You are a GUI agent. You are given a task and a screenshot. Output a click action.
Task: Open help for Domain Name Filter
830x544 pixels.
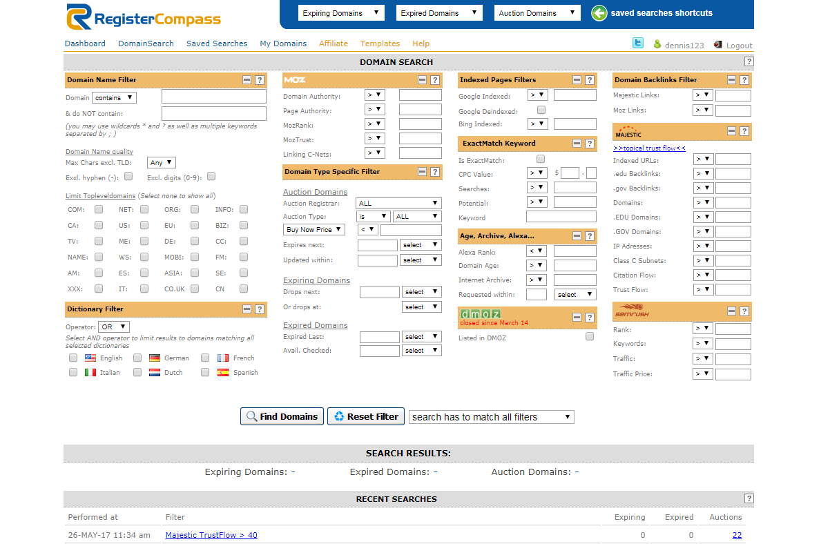pyautogui.click(x=260, y=80)
